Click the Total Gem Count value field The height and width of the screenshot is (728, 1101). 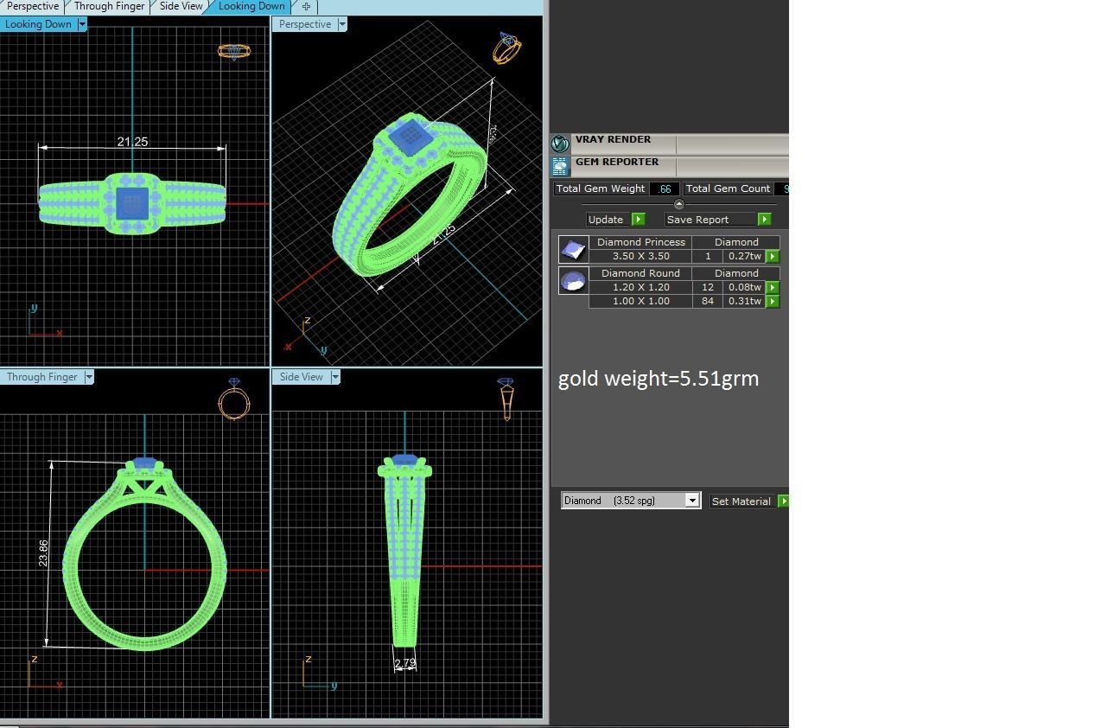click(x=782, y=188)
